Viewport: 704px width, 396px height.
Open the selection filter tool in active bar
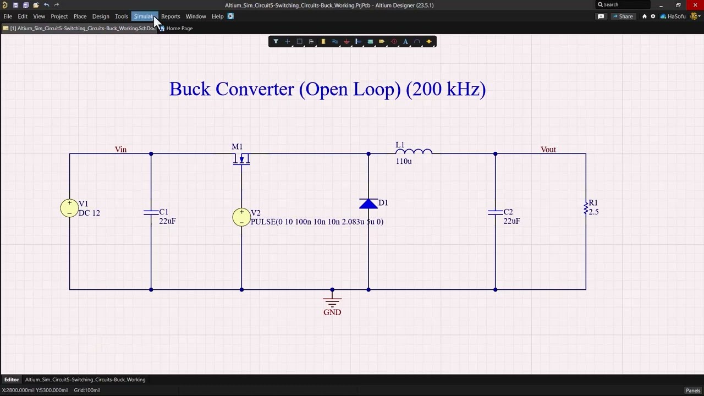(276, 41)
